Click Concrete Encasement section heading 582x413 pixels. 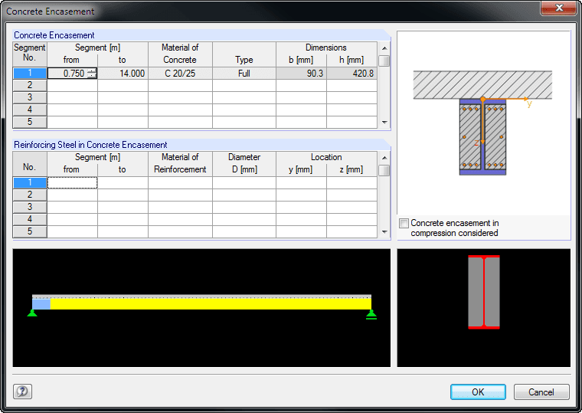click(x=54, y=35)
